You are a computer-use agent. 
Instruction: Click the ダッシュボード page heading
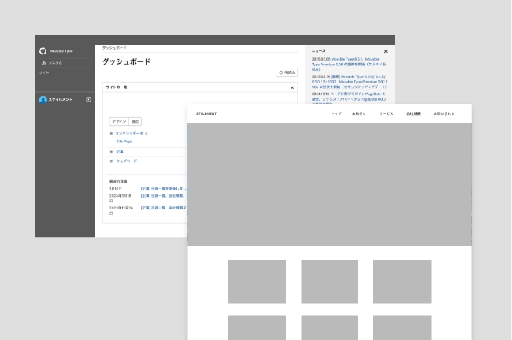tap(126, 61)
